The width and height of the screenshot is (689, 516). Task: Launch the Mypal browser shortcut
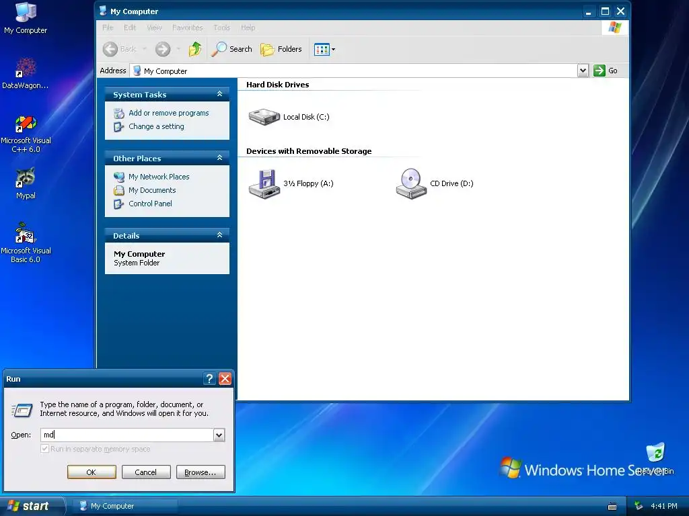pyautogui.click(x=26, y=183)
